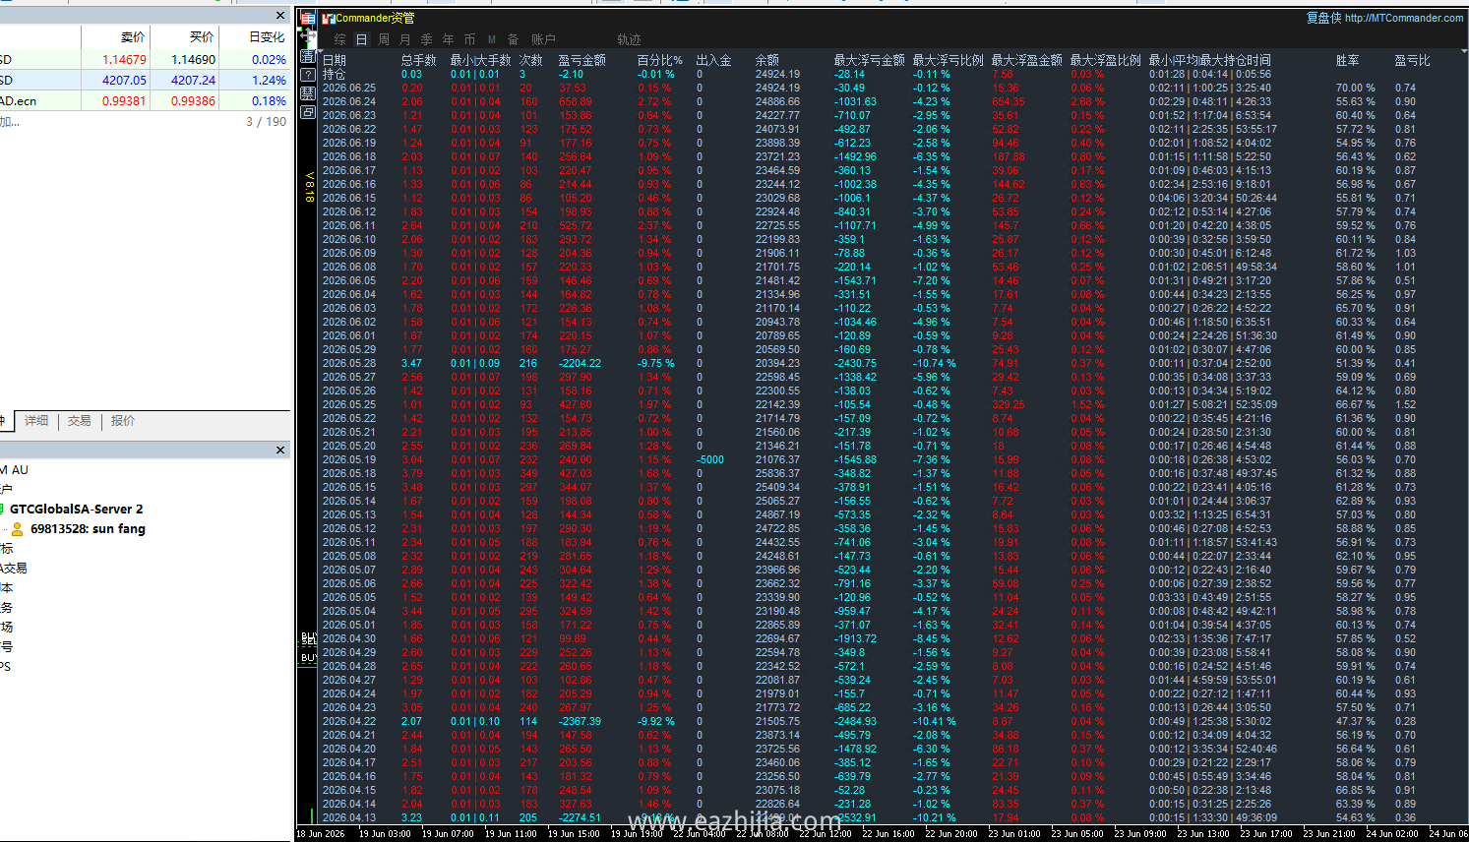Select the 周 weekly tab
Screen dimensions: 1469x842
click(x=384, y=39)
